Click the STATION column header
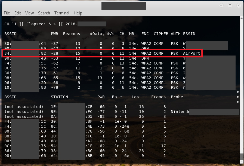The height and width of the screenshot is (166, 244). 60,97
